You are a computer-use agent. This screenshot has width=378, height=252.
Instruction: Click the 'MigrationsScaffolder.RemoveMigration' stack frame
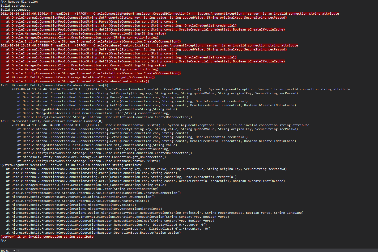pos(155,213)
